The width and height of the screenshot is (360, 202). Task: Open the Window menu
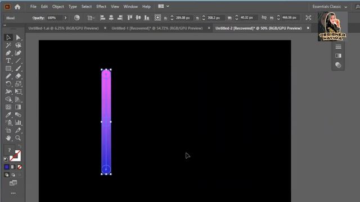pyautogui.click(x=130, y=7)
